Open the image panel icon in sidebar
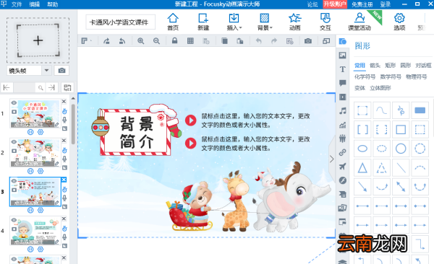Viewport: 434px width, 264px height. point(343,56)
